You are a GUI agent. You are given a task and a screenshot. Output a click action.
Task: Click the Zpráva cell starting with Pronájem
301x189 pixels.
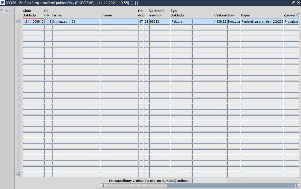click(292, 21)
